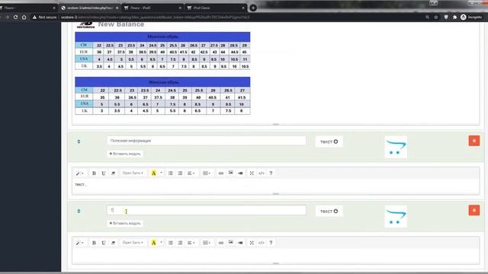This screenshot has height=274, width=488.
Task: Click the eraser icon in the bottom editor toolbar
Action: (x=114, y=243)
